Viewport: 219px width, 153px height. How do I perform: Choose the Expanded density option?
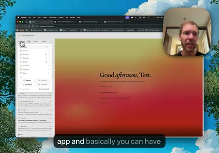[x=27, y=85]
